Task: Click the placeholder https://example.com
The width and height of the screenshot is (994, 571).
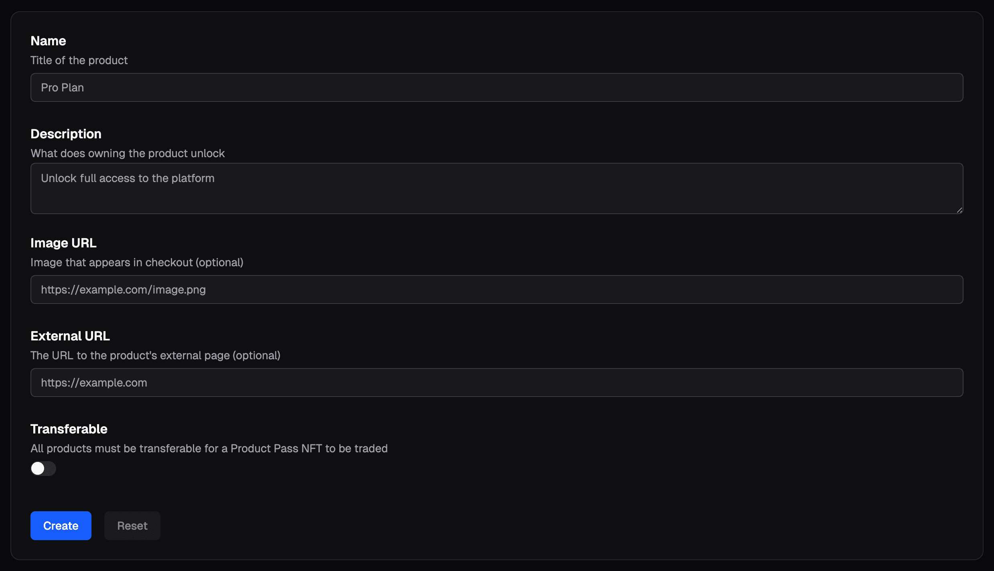Action: [94, 383]
